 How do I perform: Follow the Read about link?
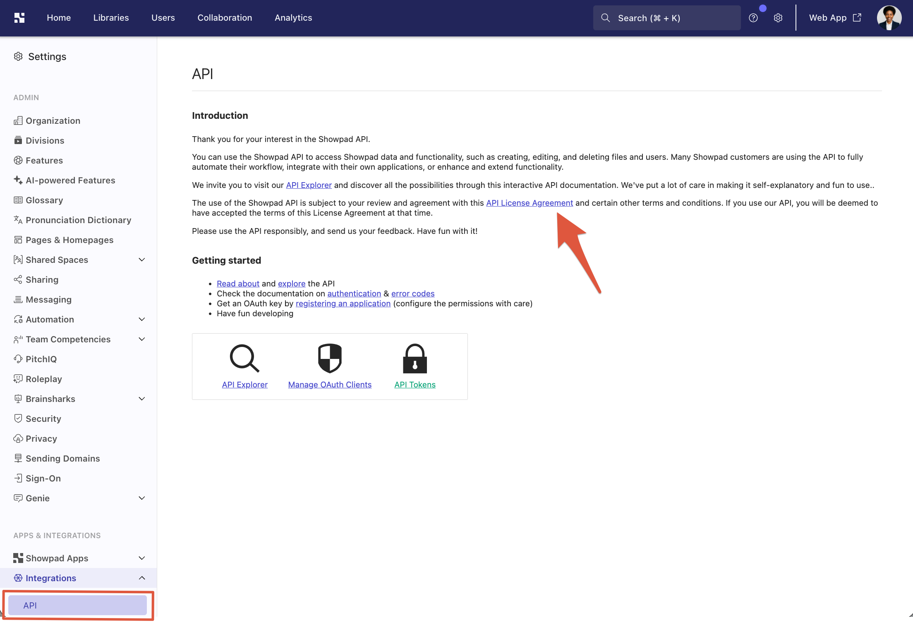pyautogui.click(x=238, y=284)
